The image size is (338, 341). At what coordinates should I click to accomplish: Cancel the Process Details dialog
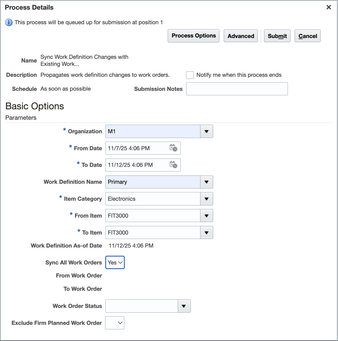point(307,36)
